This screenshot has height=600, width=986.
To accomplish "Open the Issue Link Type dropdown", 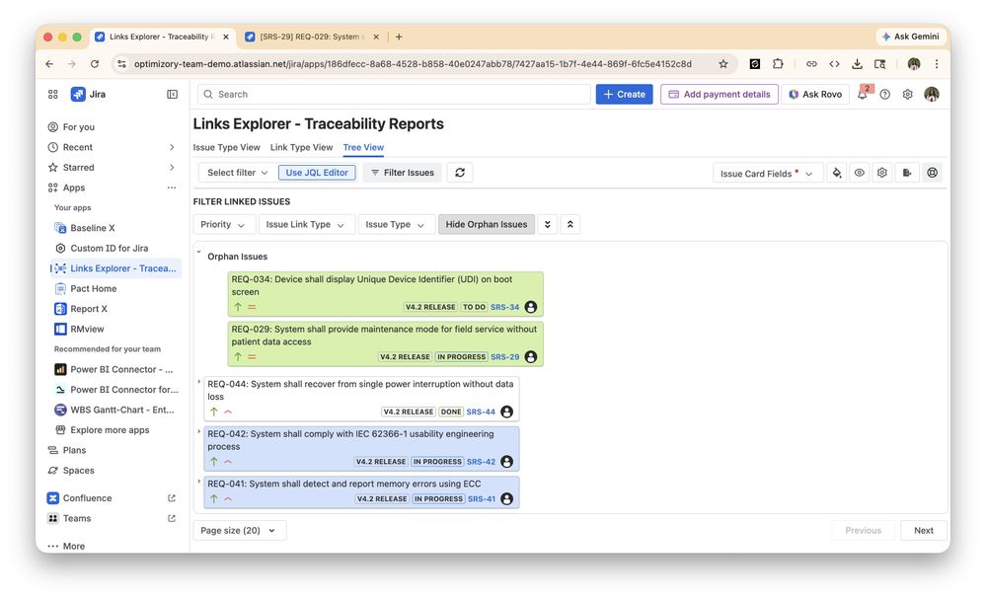I will click(306, 225).
